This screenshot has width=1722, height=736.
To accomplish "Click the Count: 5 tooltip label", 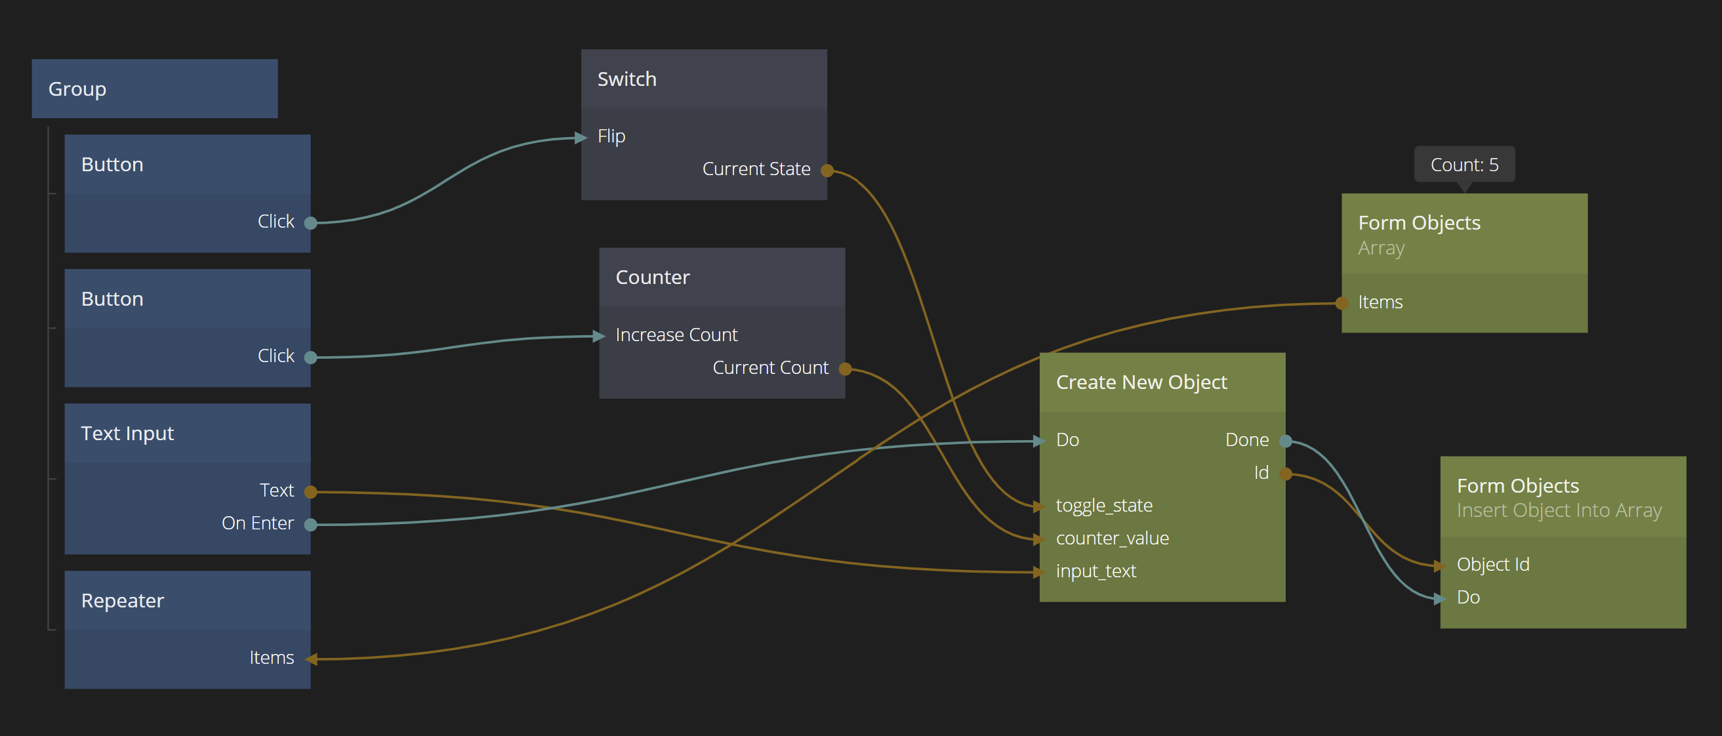I will [x=1464, y=165].
